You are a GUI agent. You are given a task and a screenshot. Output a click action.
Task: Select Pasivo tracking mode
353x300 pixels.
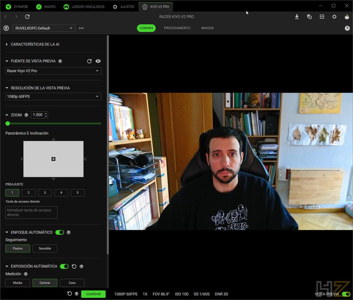coord(18,249)
